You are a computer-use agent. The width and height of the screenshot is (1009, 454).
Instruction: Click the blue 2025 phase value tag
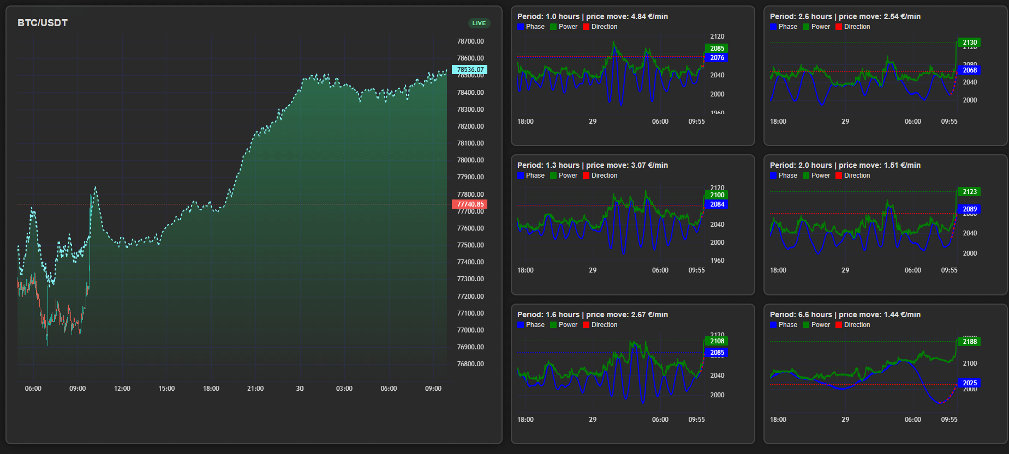point(969,383)
